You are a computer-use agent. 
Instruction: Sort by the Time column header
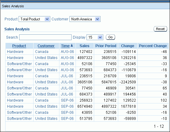click(66, 46)
